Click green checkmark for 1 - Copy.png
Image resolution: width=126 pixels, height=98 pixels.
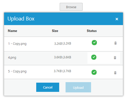(x=94, y=42)
